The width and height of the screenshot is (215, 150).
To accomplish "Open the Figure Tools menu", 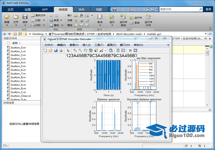I will 99,45.
